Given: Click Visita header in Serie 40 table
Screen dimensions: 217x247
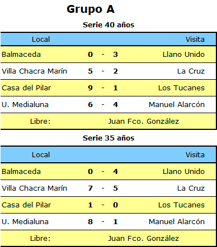Looking at the screenshot, I should pyautogui.click(x=195, y=40).
